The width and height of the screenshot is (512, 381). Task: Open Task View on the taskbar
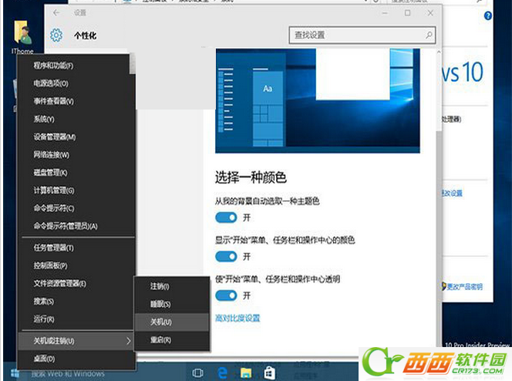(x=198, y=373)
